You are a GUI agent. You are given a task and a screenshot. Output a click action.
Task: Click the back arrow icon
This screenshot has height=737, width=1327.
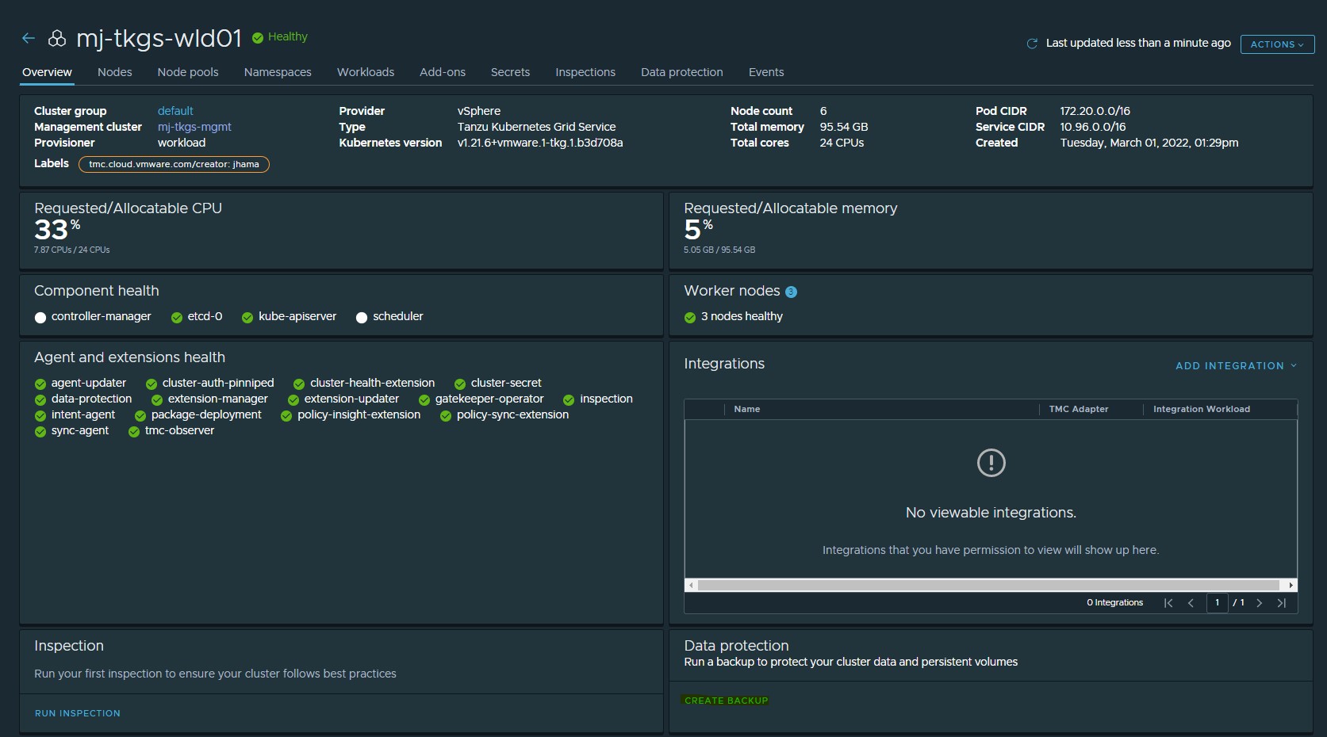29,38
